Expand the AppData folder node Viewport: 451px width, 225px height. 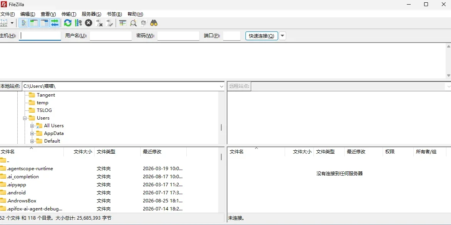pos(32,133)
